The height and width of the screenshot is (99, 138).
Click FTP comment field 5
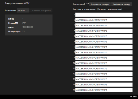[104, 36]
